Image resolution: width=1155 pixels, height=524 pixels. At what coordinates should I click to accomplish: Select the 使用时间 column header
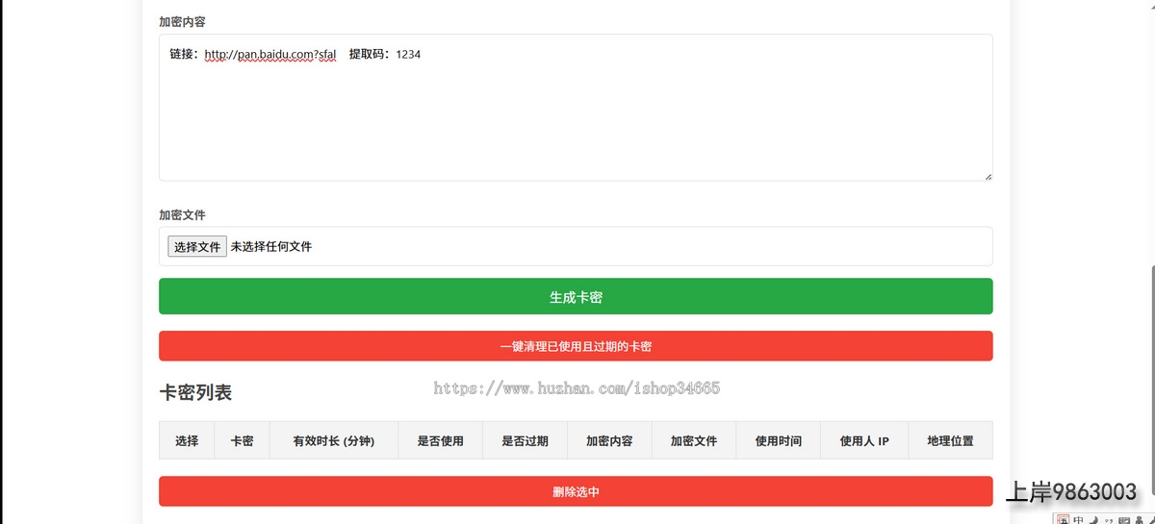778,441
